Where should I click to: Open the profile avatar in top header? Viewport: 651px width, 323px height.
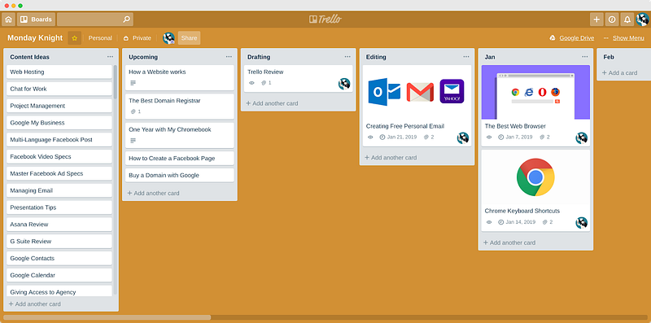pyautogui.click(x=642, y=19)
